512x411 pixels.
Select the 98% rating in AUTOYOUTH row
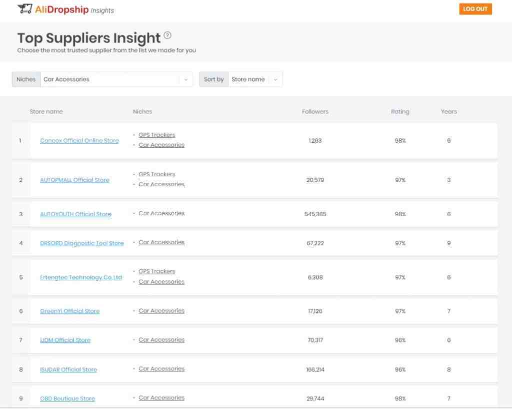click(x=400, y=214)
